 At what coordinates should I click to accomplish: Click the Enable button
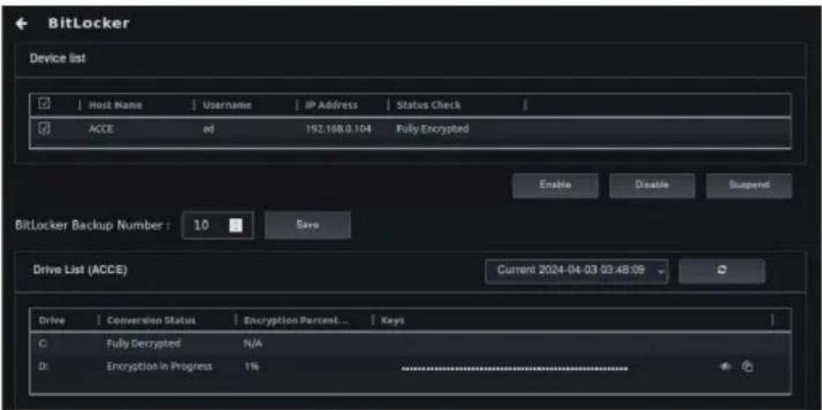[555, 185]
